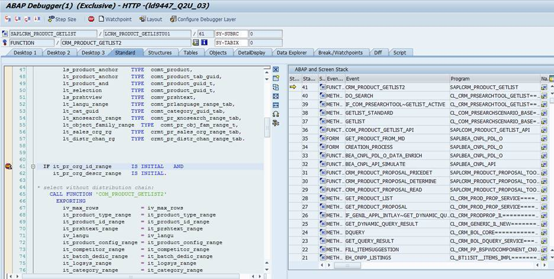The image size is (554, 279).
Task: Click the Execute (step over) debugger icon
Action: 18,19
